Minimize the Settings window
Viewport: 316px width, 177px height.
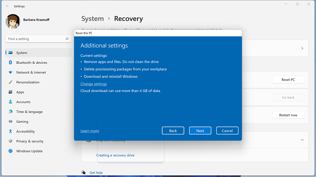click(x=286, y=4)
